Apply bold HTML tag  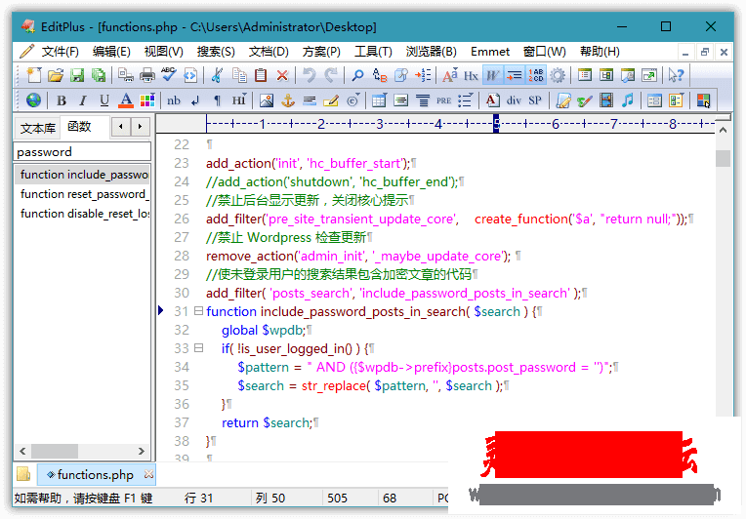tap(61, 100)
